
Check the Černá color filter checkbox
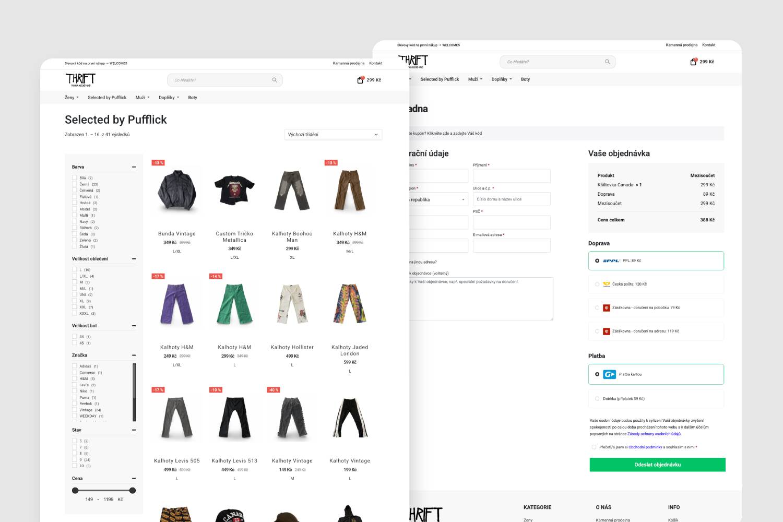(75, 184)
